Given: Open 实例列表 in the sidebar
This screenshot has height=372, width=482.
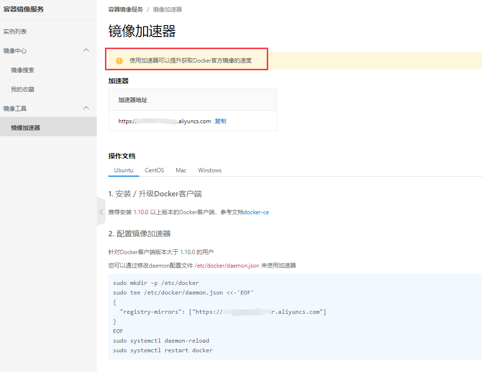Looking at the screenshot, I should tap(15, 32).
